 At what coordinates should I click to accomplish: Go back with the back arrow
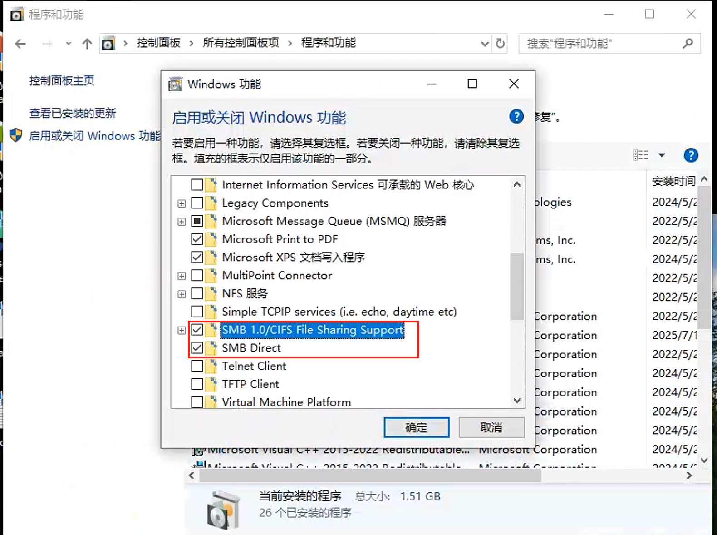[x=20, y=44]
